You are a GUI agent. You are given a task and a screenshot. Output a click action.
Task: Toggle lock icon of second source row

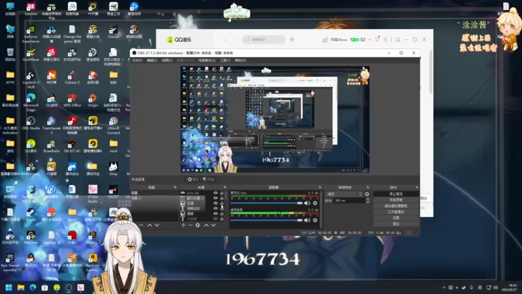click(222, 198)
